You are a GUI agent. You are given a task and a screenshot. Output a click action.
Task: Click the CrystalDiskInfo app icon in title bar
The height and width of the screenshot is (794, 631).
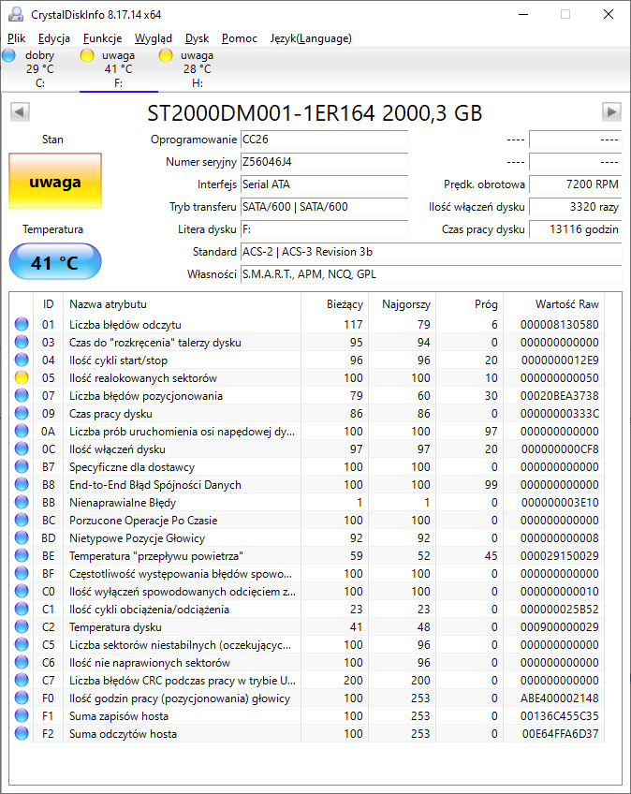[x=17, y=15]
